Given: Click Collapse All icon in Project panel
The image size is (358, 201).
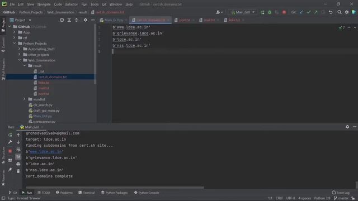Looking at the screenshot, I should [x=76, y=20].
